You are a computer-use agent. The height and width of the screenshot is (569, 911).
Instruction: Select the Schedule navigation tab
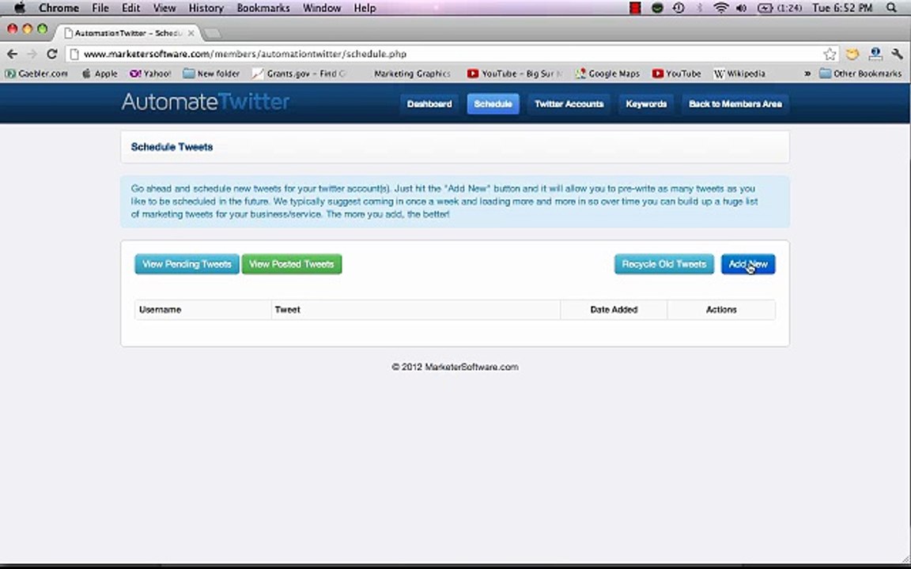point(493,104)
